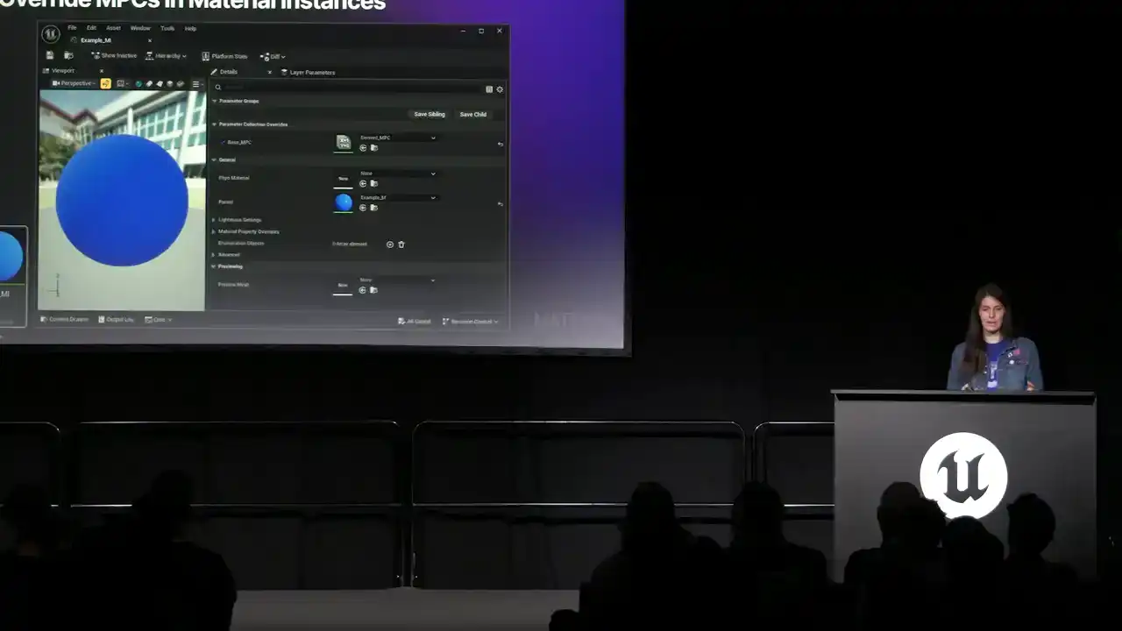The height and width of the screenshot is (631, 1122).
Task: Open the Window menu
Action: click(140, 28)
